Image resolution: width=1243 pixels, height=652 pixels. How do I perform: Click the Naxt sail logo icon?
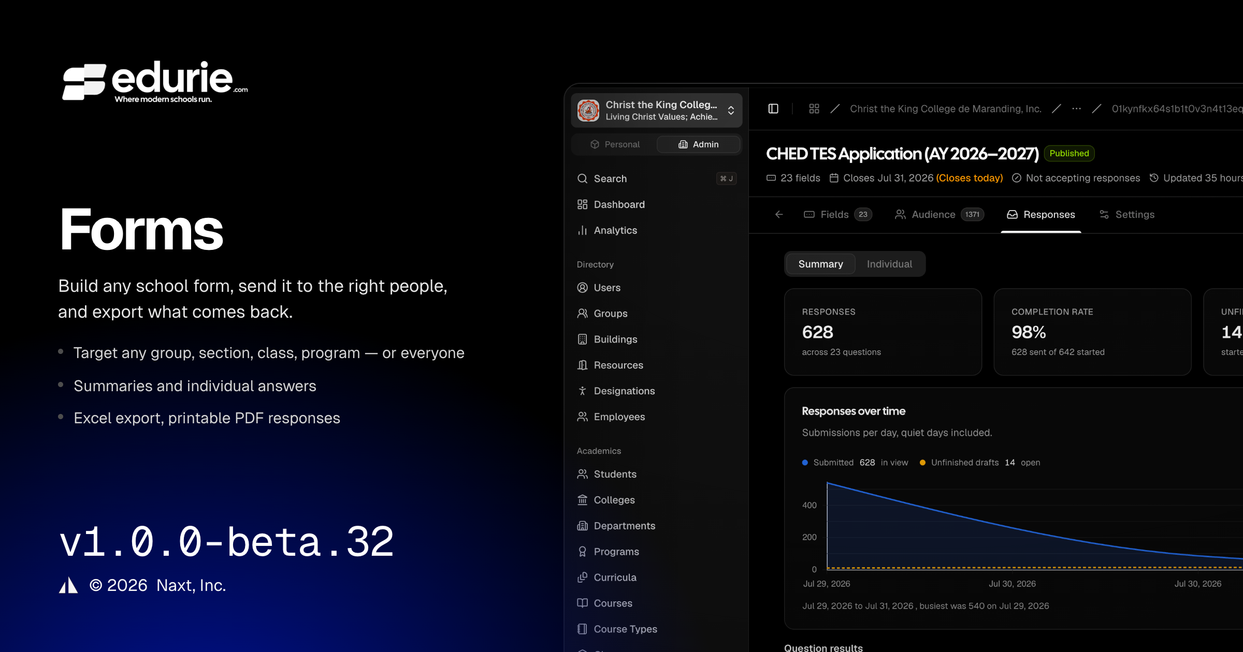click(x=68, y=585)
